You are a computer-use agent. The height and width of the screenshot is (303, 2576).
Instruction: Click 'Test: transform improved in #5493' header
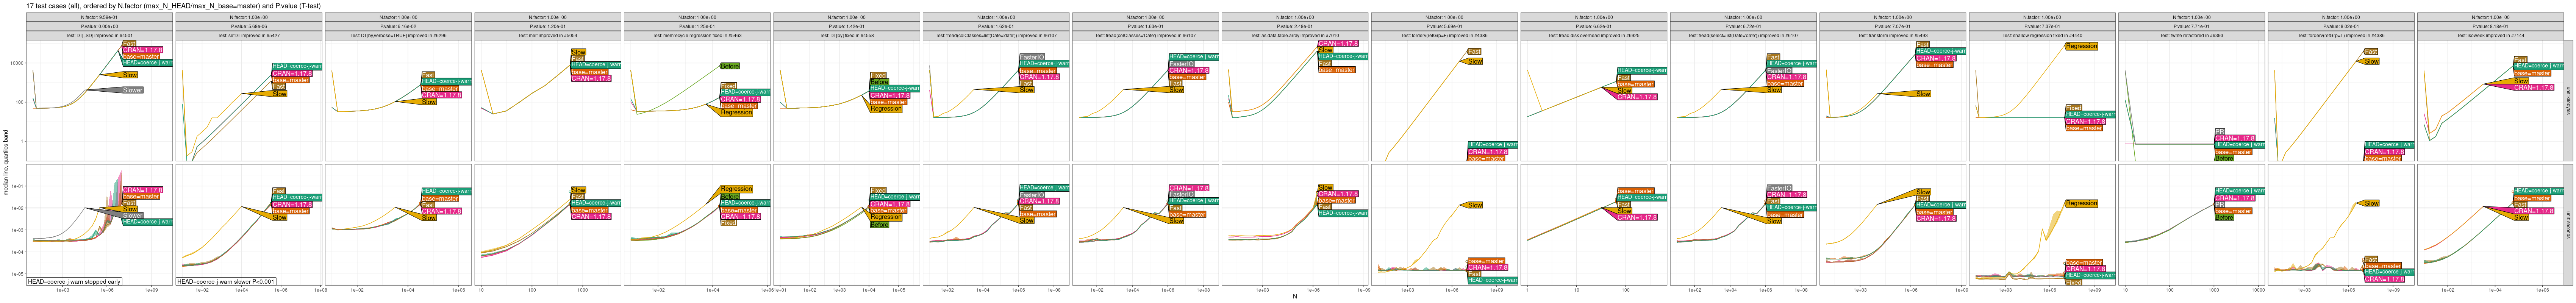click(1893, 35)
